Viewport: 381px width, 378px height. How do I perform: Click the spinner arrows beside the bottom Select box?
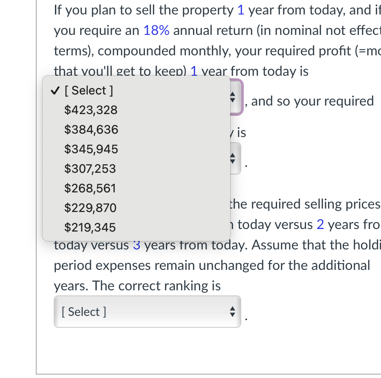tap(232, 312)
